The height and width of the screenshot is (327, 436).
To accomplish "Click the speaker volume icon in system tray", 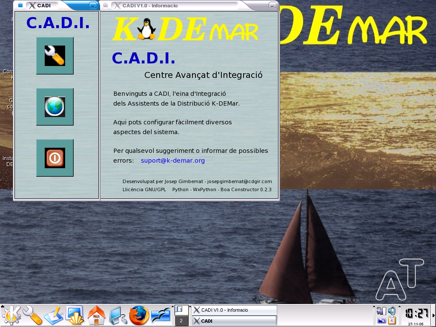I will coord(392,311).
